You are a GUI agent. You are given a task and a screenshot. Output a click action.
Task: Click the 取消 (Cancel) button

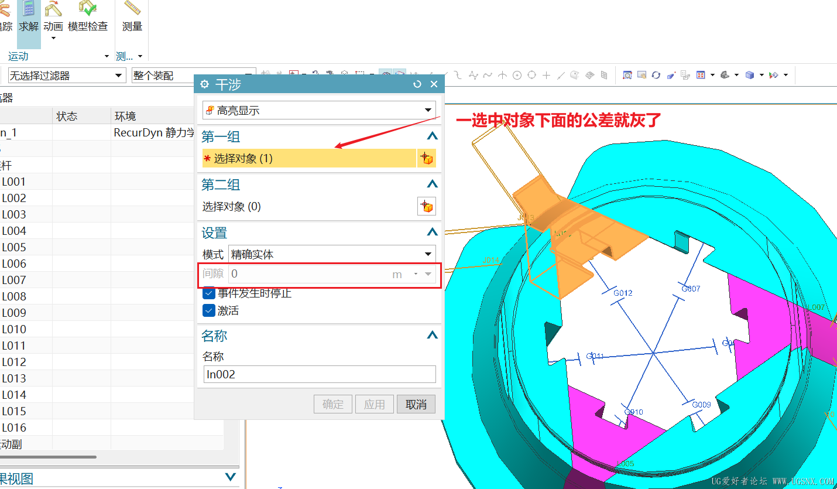click(x=416, y=403)
